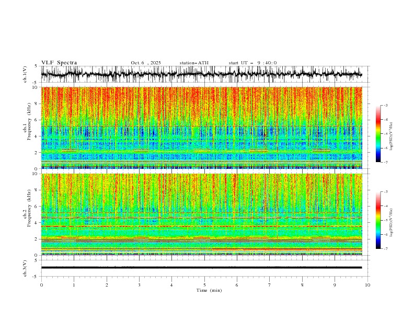Click the '2' kHz tick of ch.2 spectrogram
The image size is (414, 320).
[36, 239]
